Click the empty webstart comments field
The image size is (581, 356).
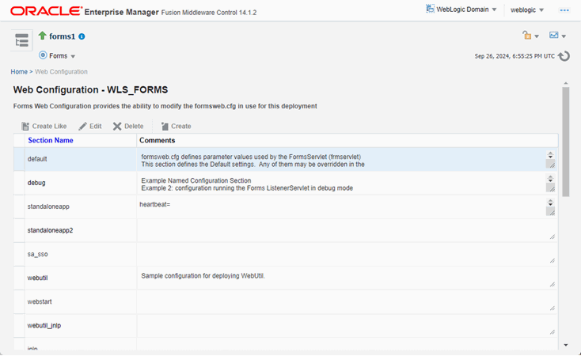click(x=347, y=302)
